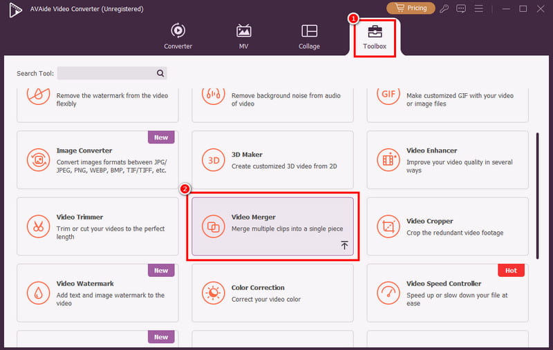Open the Image Converter tool
553x350 pixels.
click(97, 159)
